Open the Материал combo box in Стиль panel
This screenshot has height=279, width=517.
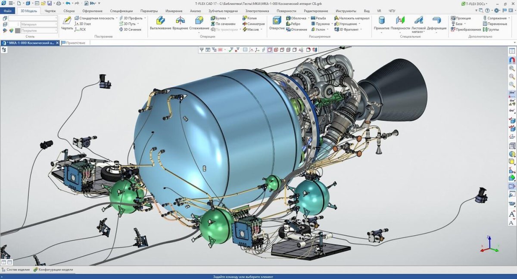(39, 24)
